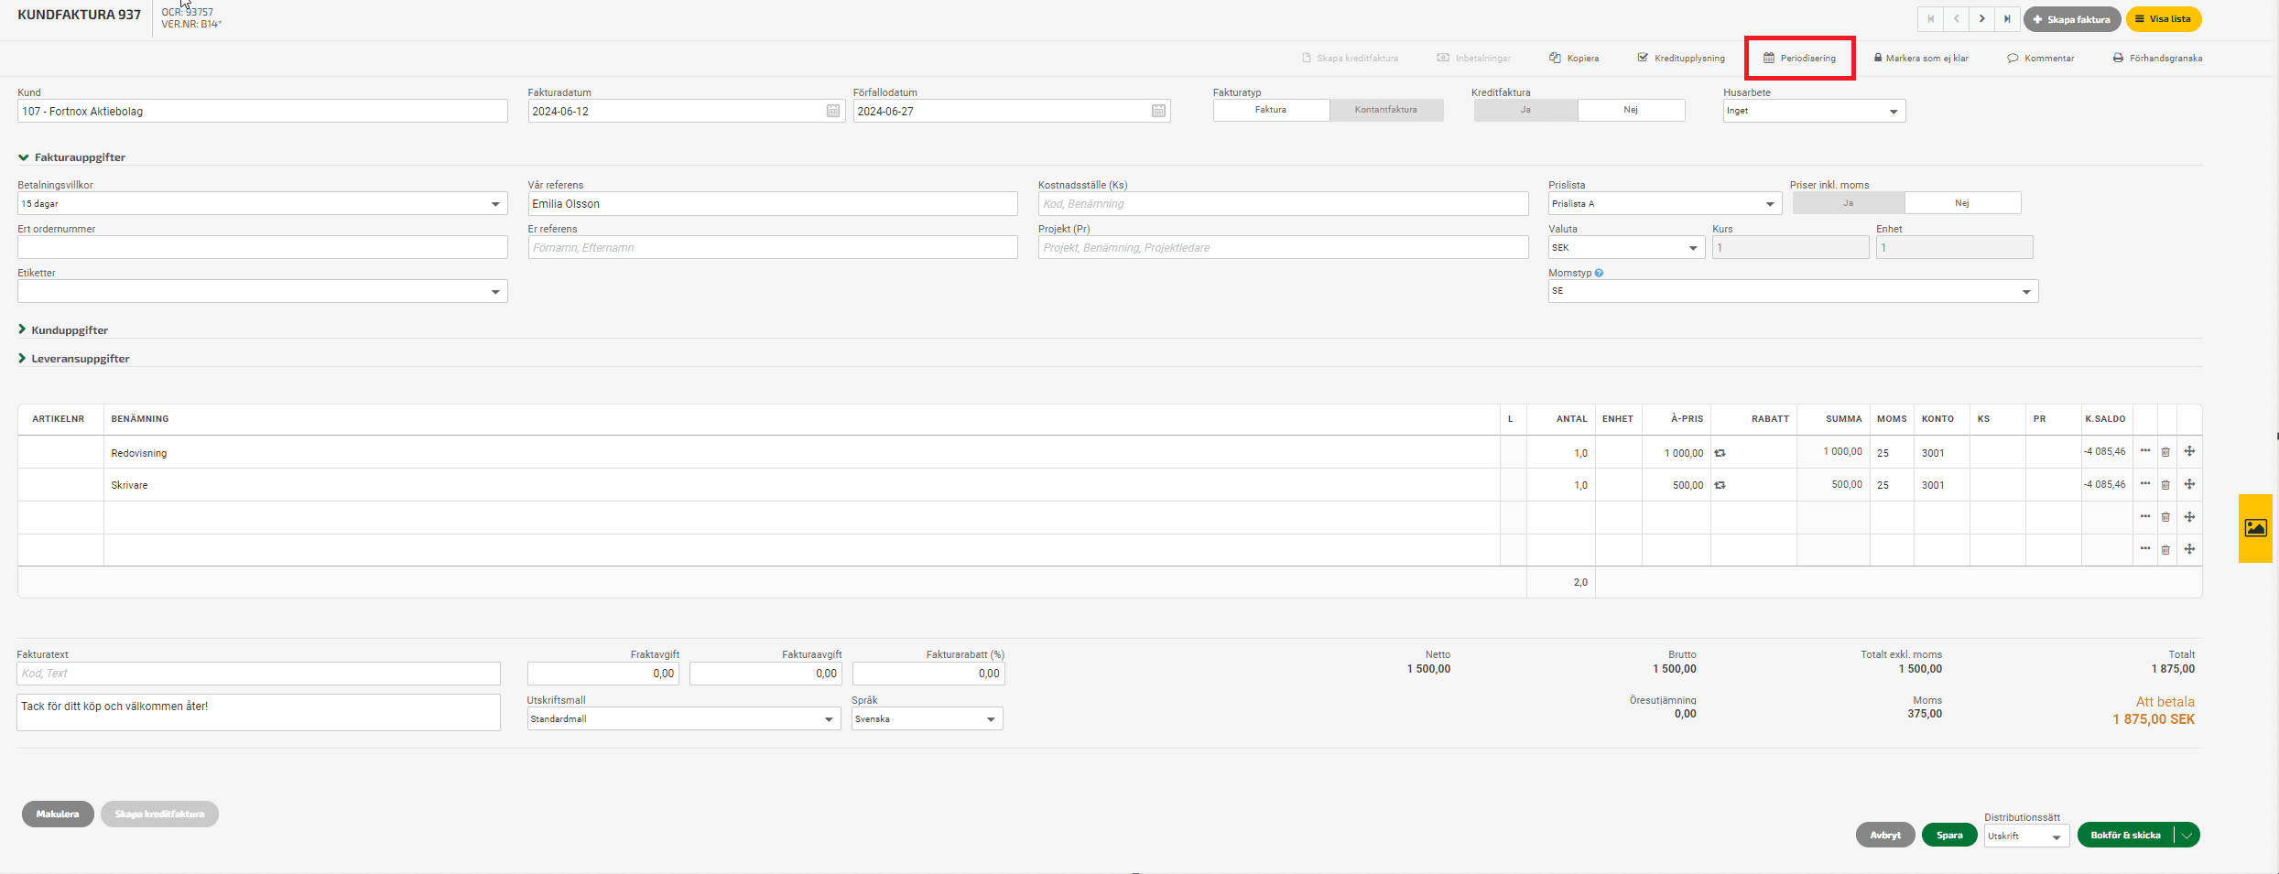Open Bokför & skicka split arrow
The height and width of the screenshot is (874, 2279).
2187,835
